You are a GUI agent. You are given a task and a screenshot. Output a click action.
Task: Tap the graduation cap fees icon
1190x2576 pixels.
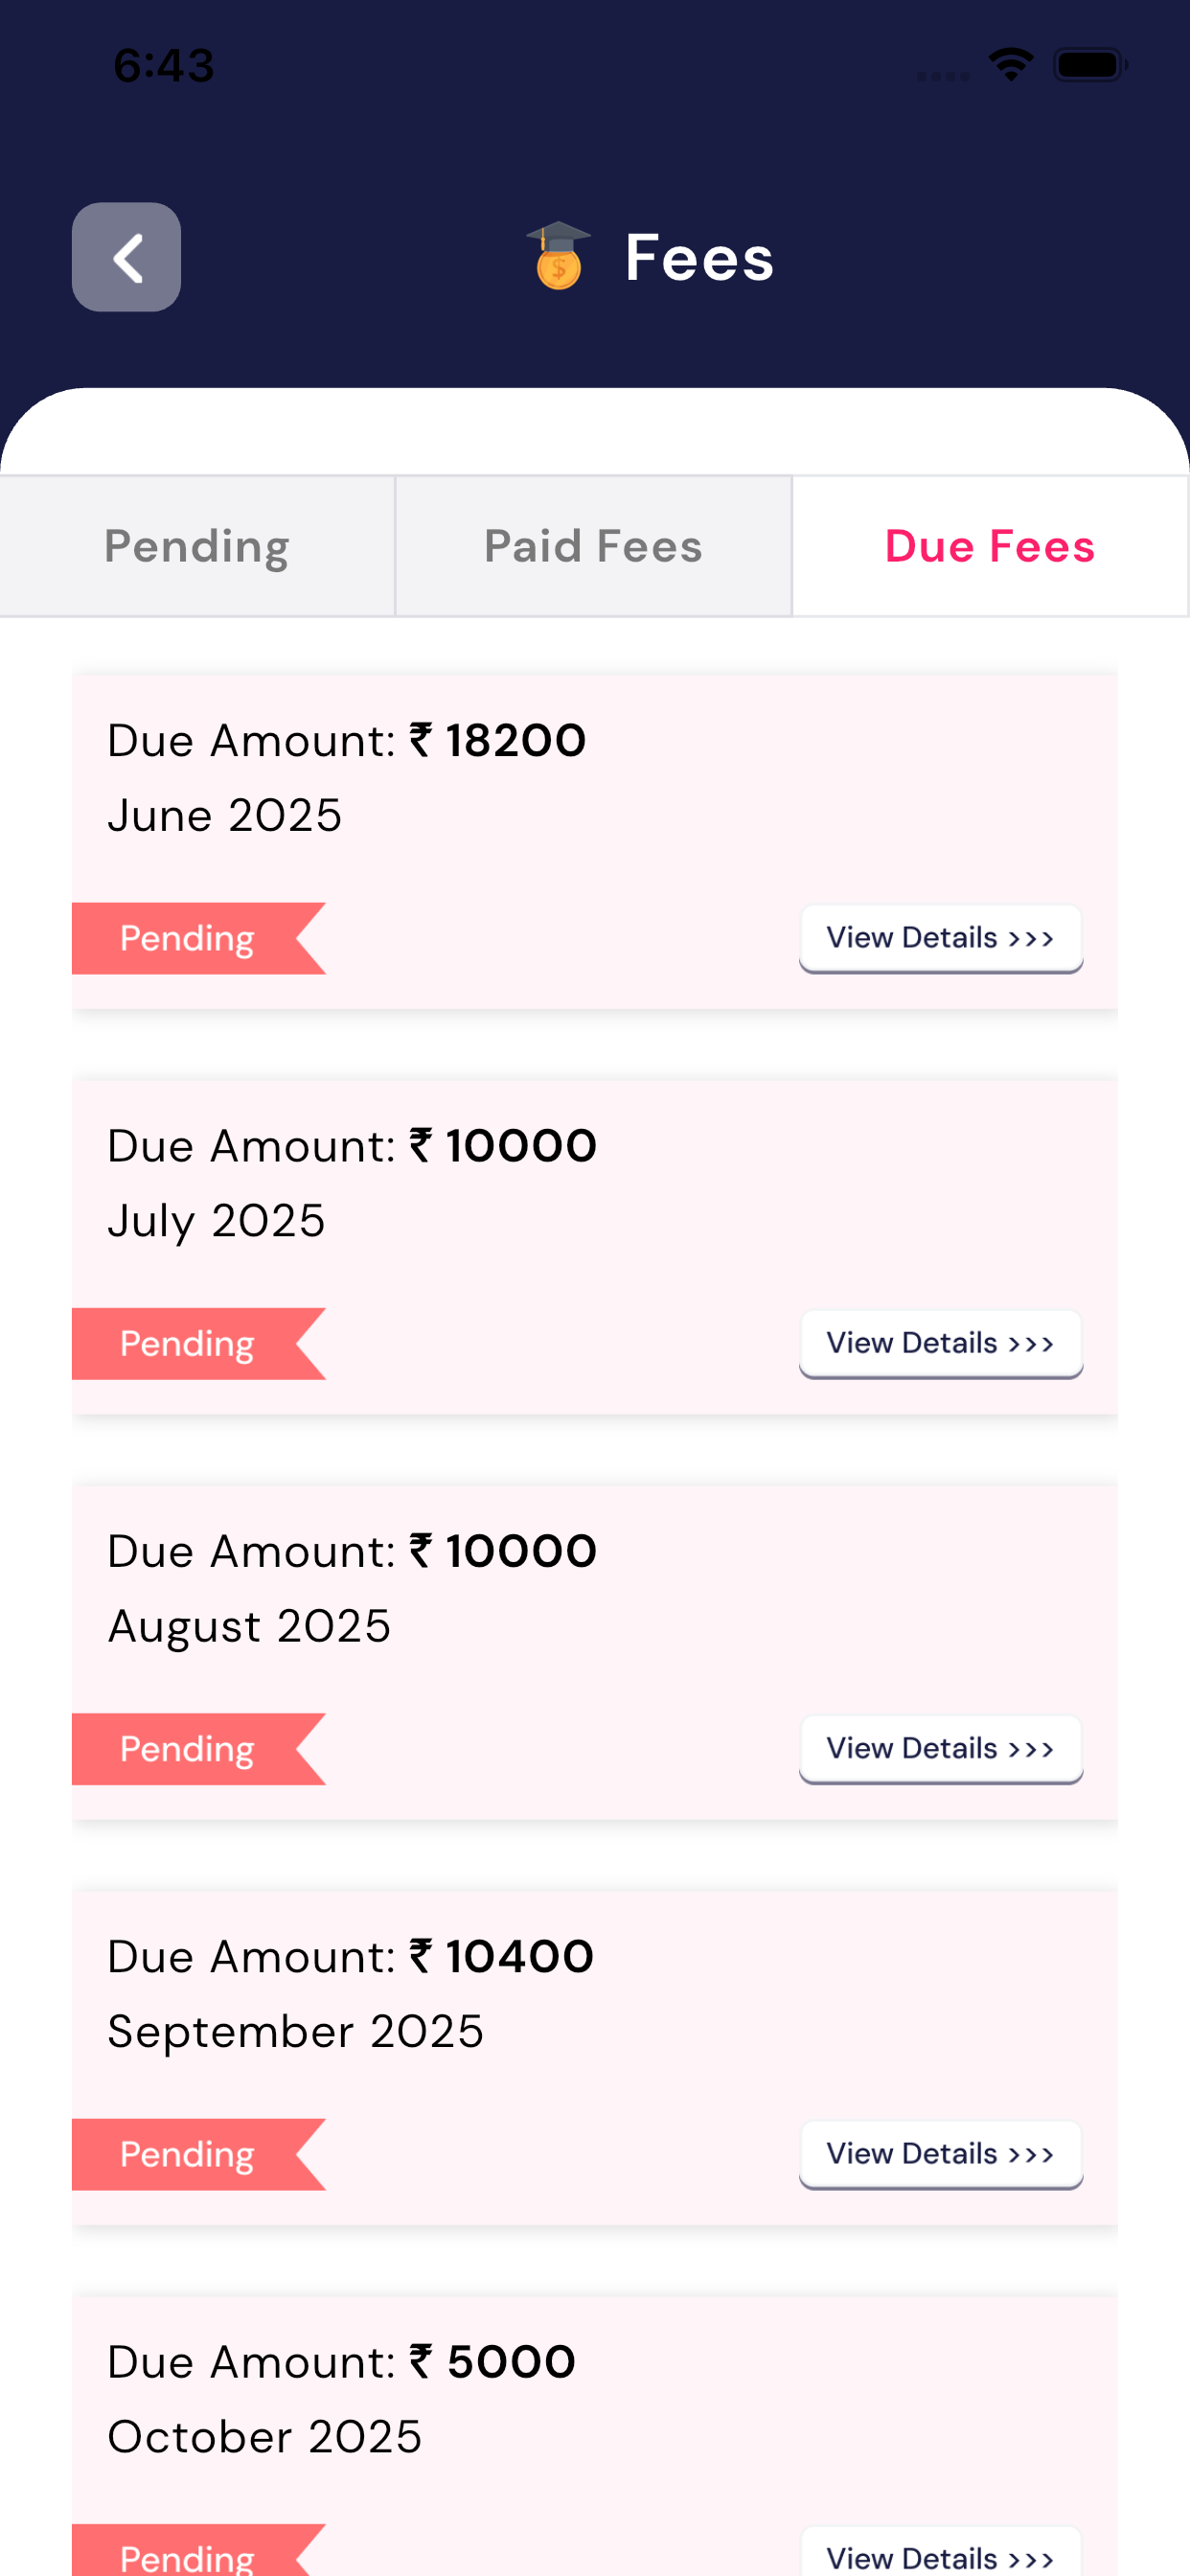tap(558, 256)
